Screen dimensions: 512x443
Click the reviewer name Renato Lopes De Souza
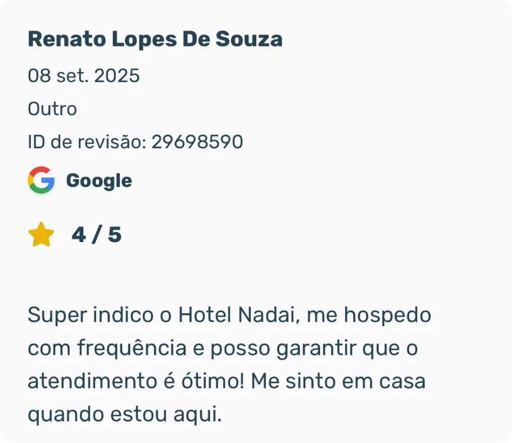point(155,39)
